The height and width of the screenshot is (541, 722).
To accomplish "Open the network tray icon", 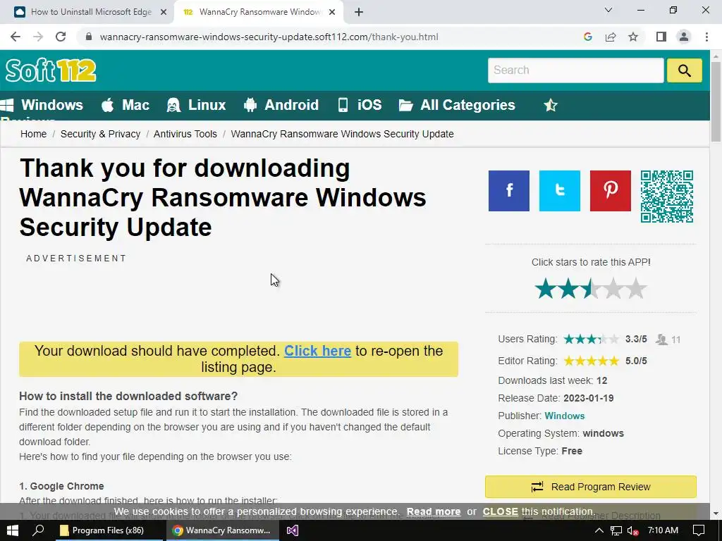I will [x=616, y=530].
